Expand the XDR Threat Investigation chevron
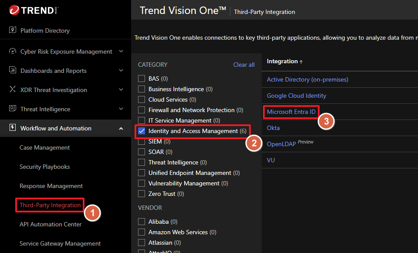 coord(121,90)
